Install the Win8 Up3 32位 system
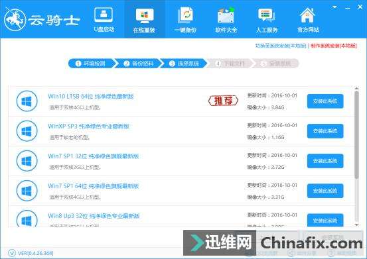Image resolution: width=367 pixels, height=259 pixels. [x=325, y=220]
